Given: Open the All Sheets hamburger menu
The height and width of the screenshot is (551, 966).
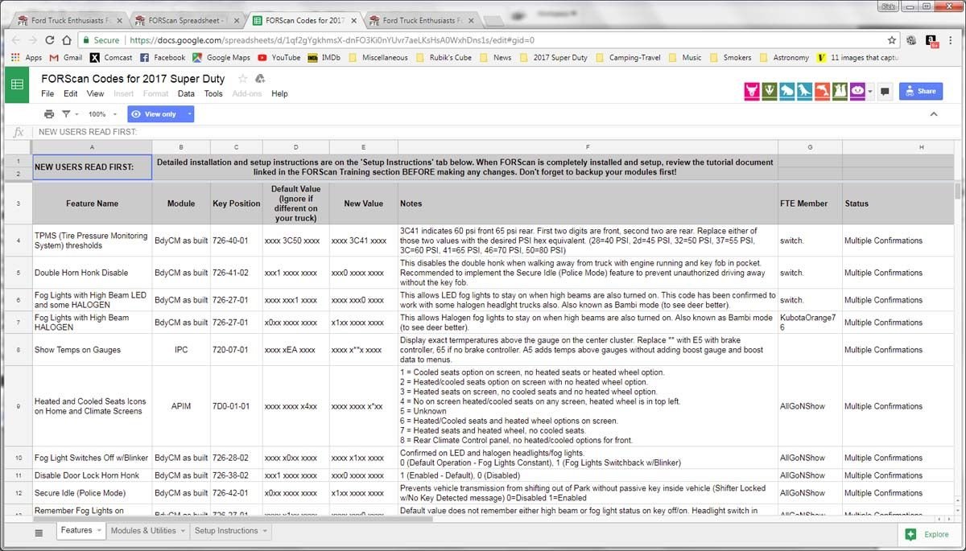Looking at the screenshot, I should 39,532.
